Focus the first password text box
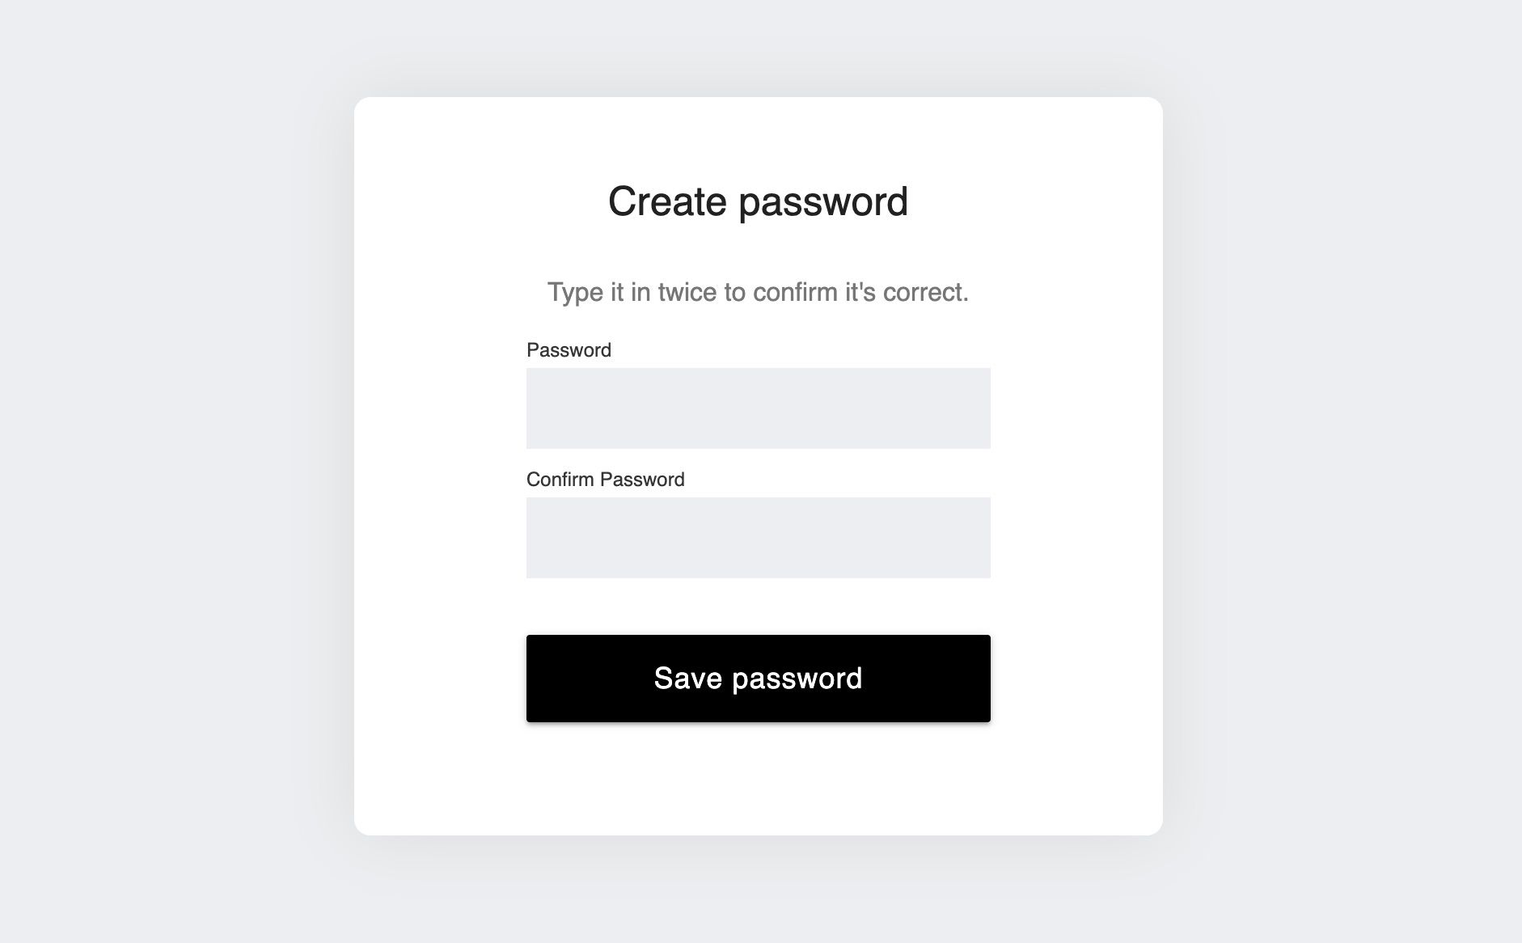The width and height of the screenshot is (1522, 943). [758, 408]
